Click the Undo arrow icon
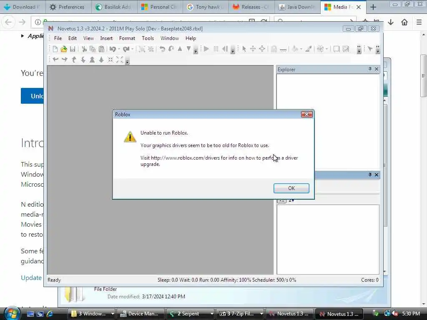Screen dimensions: 427x320 (113, 49)
